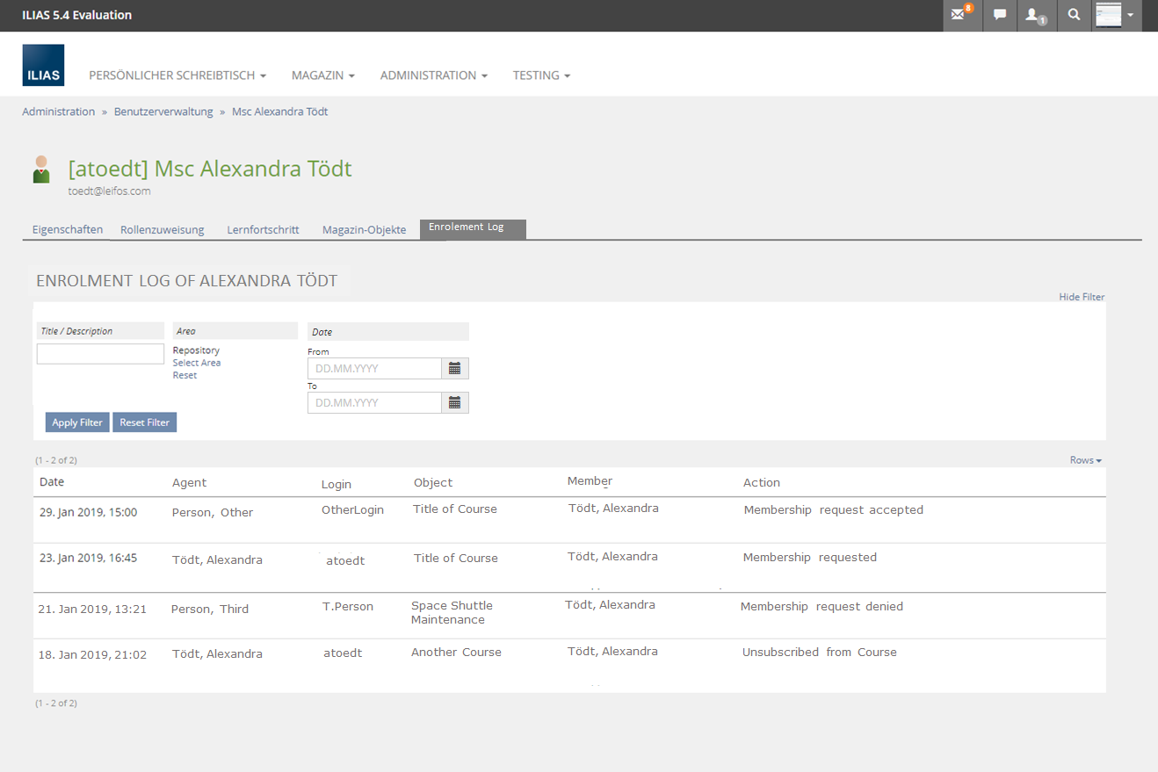Click the contacts user icon in top bar
Image resolution: width=1158 pixels, height=772 pixels.
[x=1035, y=15]
